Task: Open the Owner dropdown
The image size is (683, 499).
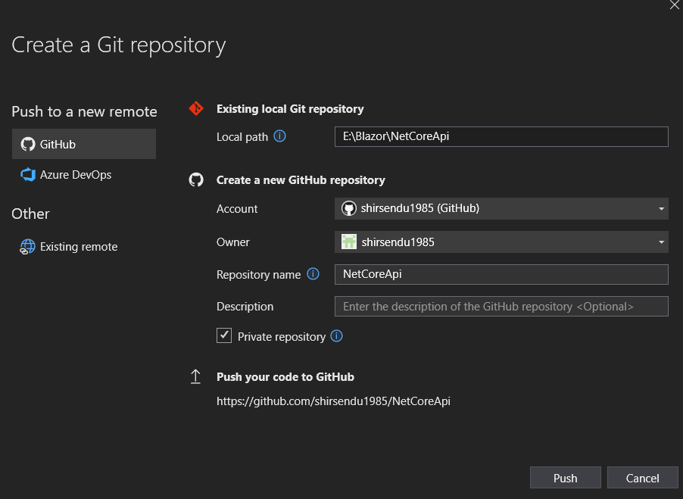Action: 660,242
